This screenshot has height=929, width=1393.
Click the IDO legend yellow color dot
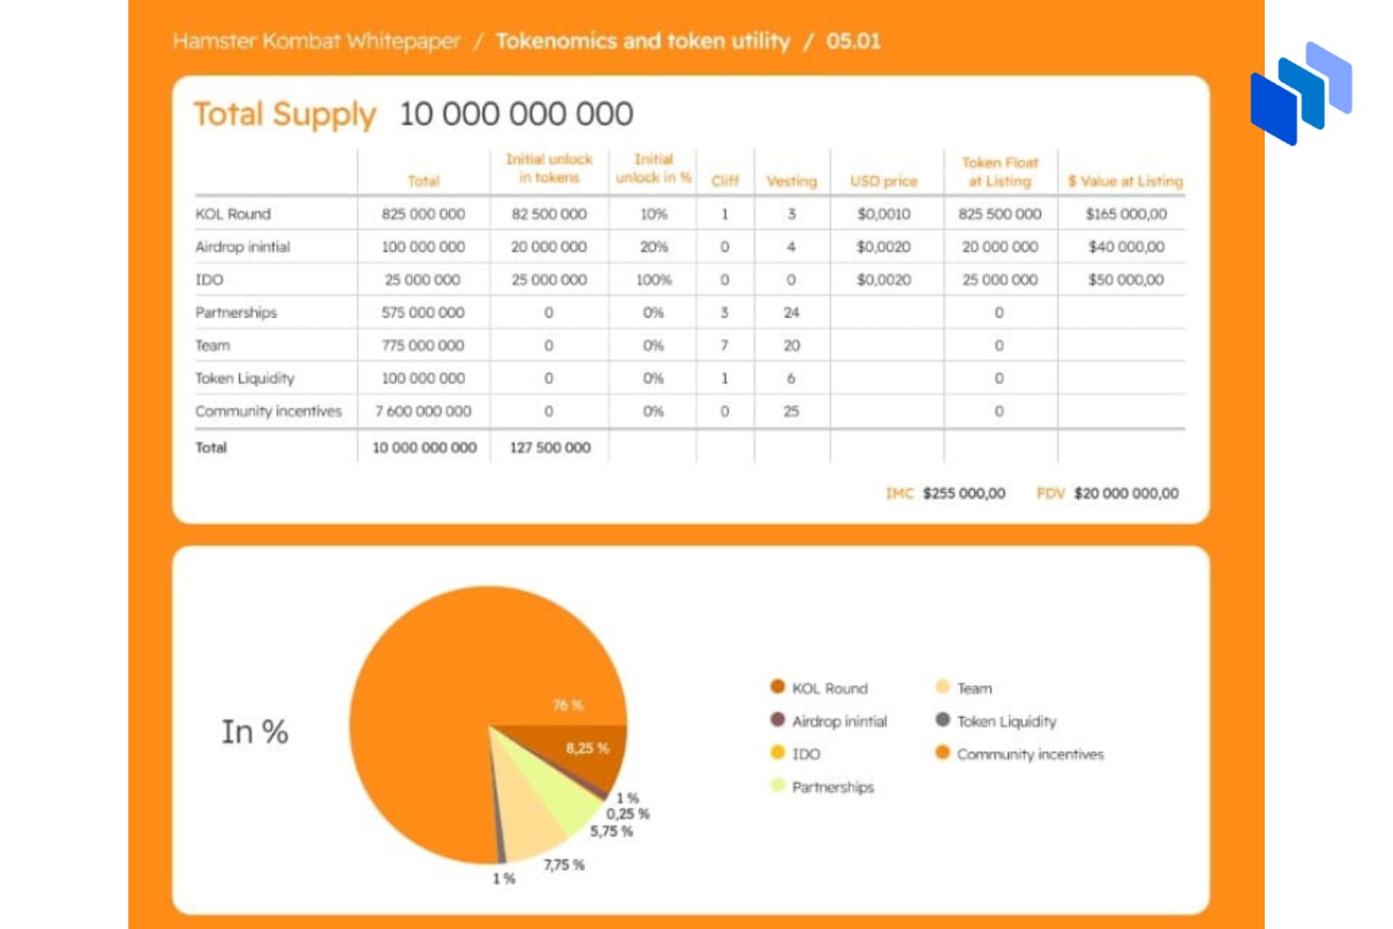point(778,752)
